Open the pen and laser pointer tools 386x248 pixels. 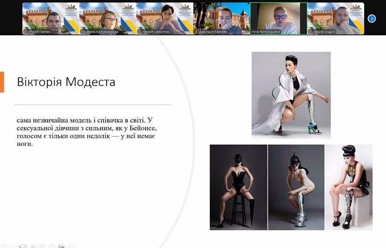23,246
